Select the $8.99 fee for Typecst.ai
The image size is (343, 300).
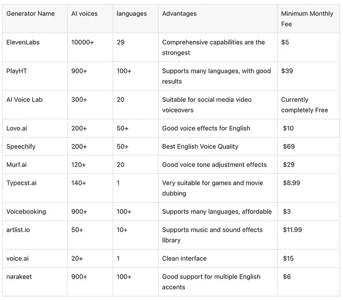pos(292,183)
